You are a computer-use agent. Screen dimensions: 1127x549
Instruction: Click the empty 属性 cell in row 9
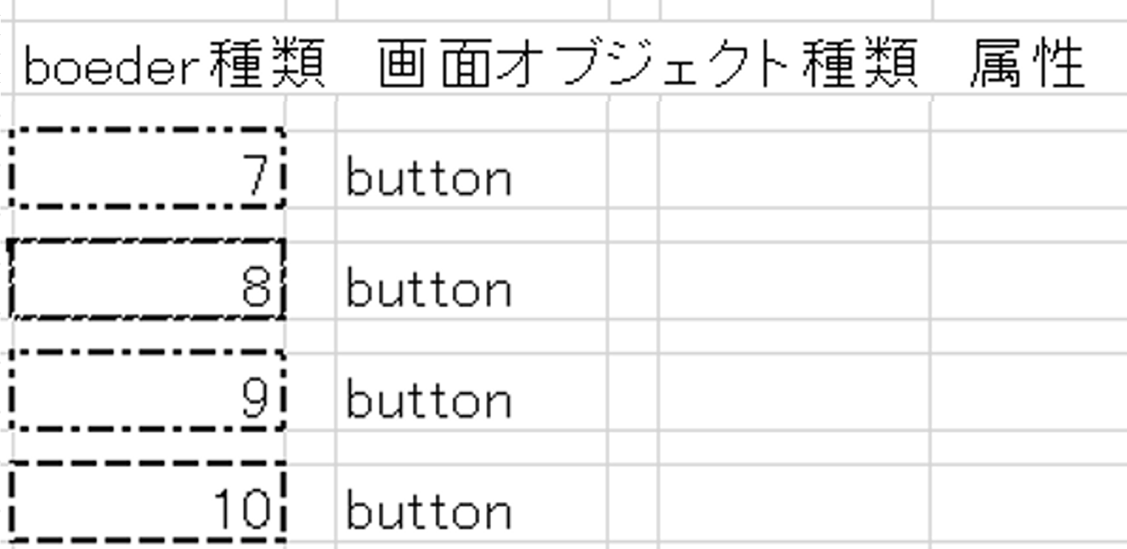click(1030, 391)
